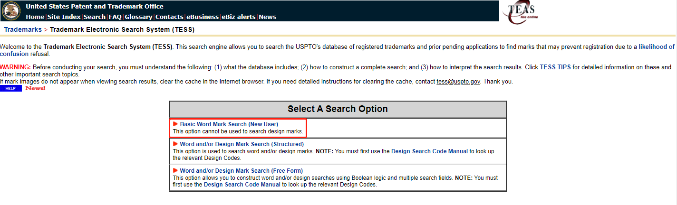Screen dimensions: 677x205
Task: Open the Trademarks breadcrumb link
Action: [23, 30]
